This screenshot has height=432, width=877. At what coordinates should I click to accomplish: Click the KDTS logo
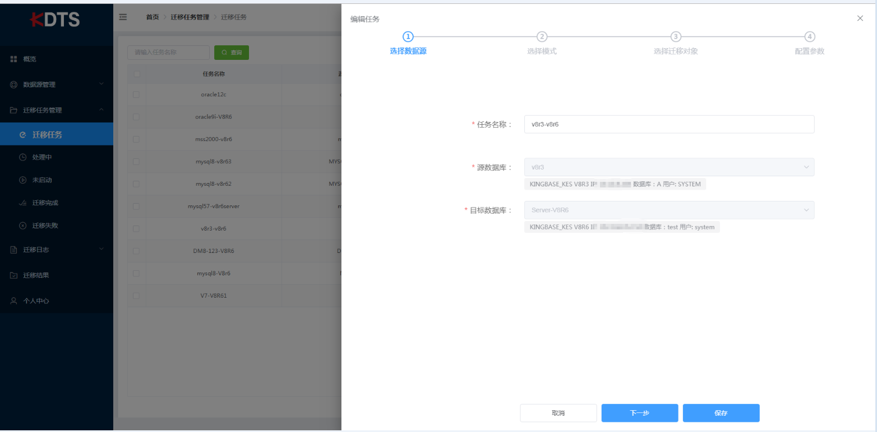55,20
